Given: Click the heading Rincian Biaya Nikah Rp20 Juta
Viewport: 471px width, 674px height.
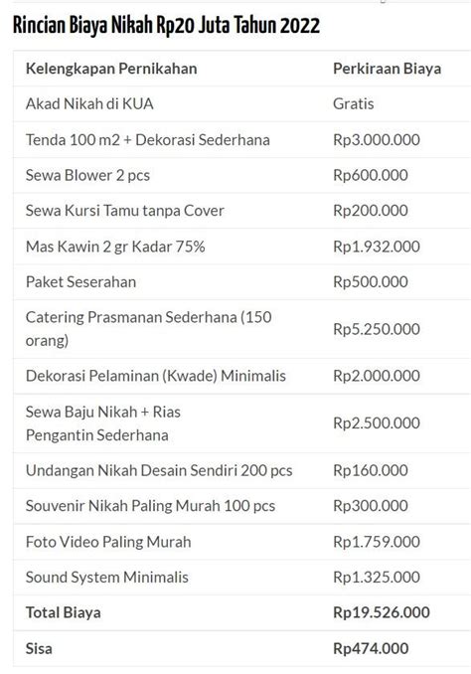Looking at the screenshot, I should pyautogui.click(x=166, y=26).
